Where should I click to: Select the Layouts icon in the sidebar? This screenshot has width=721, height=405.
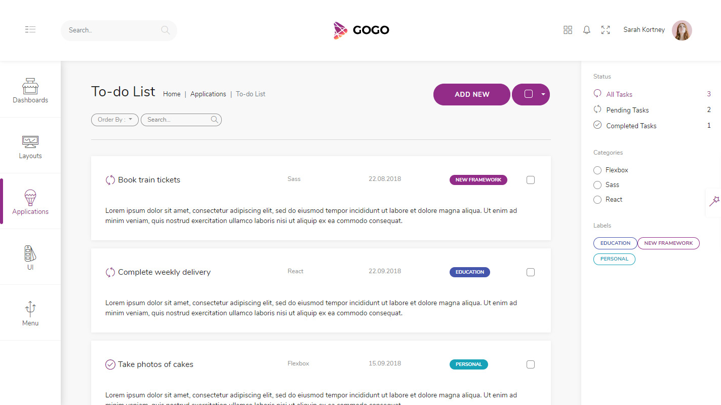[30, 142]
